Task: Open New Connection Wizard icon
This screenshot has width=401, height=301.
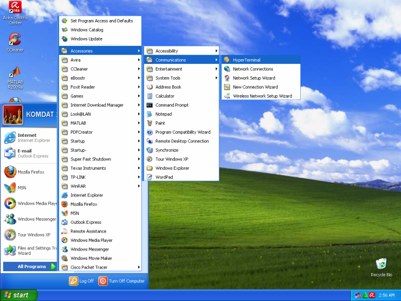Action: [227, 87]
